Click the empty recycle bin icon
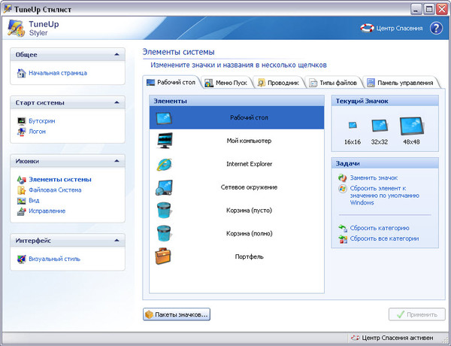 [x=164, y=210]
